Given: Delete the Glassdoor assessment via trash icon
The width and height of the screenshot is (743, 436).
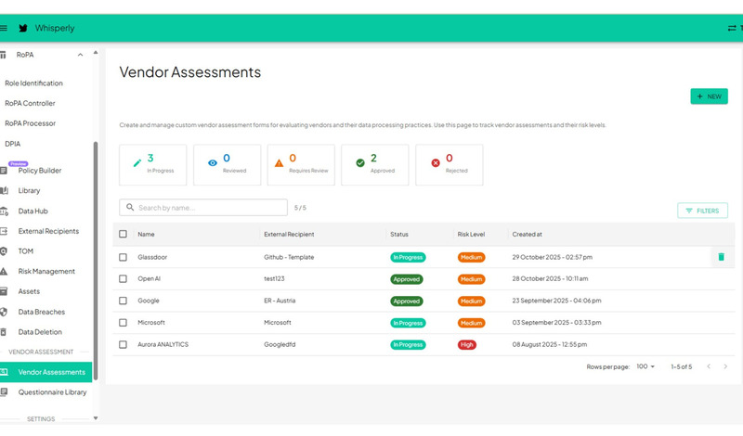Looking at the screenshot, I should coord(721,257).
